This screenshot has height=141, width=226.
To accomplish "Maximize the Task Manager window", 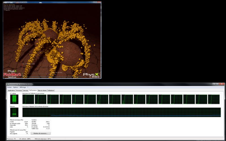I will 218,84.
